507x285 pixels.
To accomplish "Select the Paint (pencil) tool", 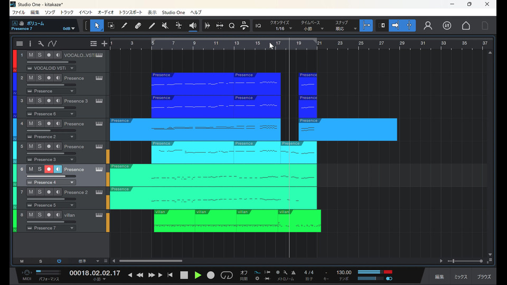I will (x=152, y=25).
